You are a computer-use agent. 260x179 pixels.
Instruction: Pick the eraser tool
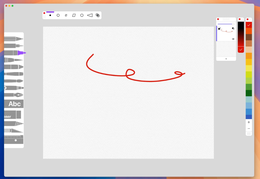point(13,115)
